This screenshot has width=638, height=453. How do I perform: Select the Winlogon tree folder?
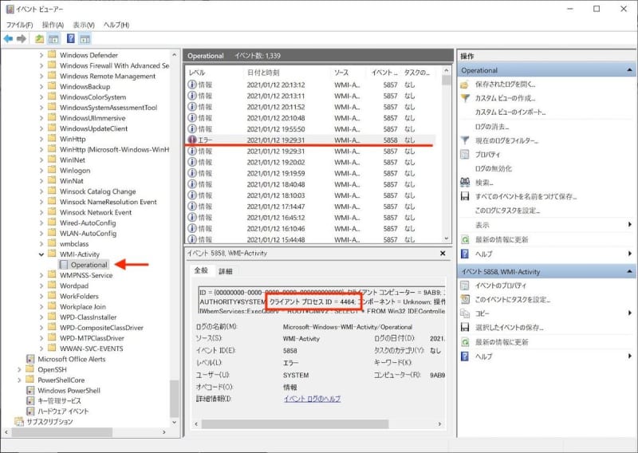(x=75, y=171)
